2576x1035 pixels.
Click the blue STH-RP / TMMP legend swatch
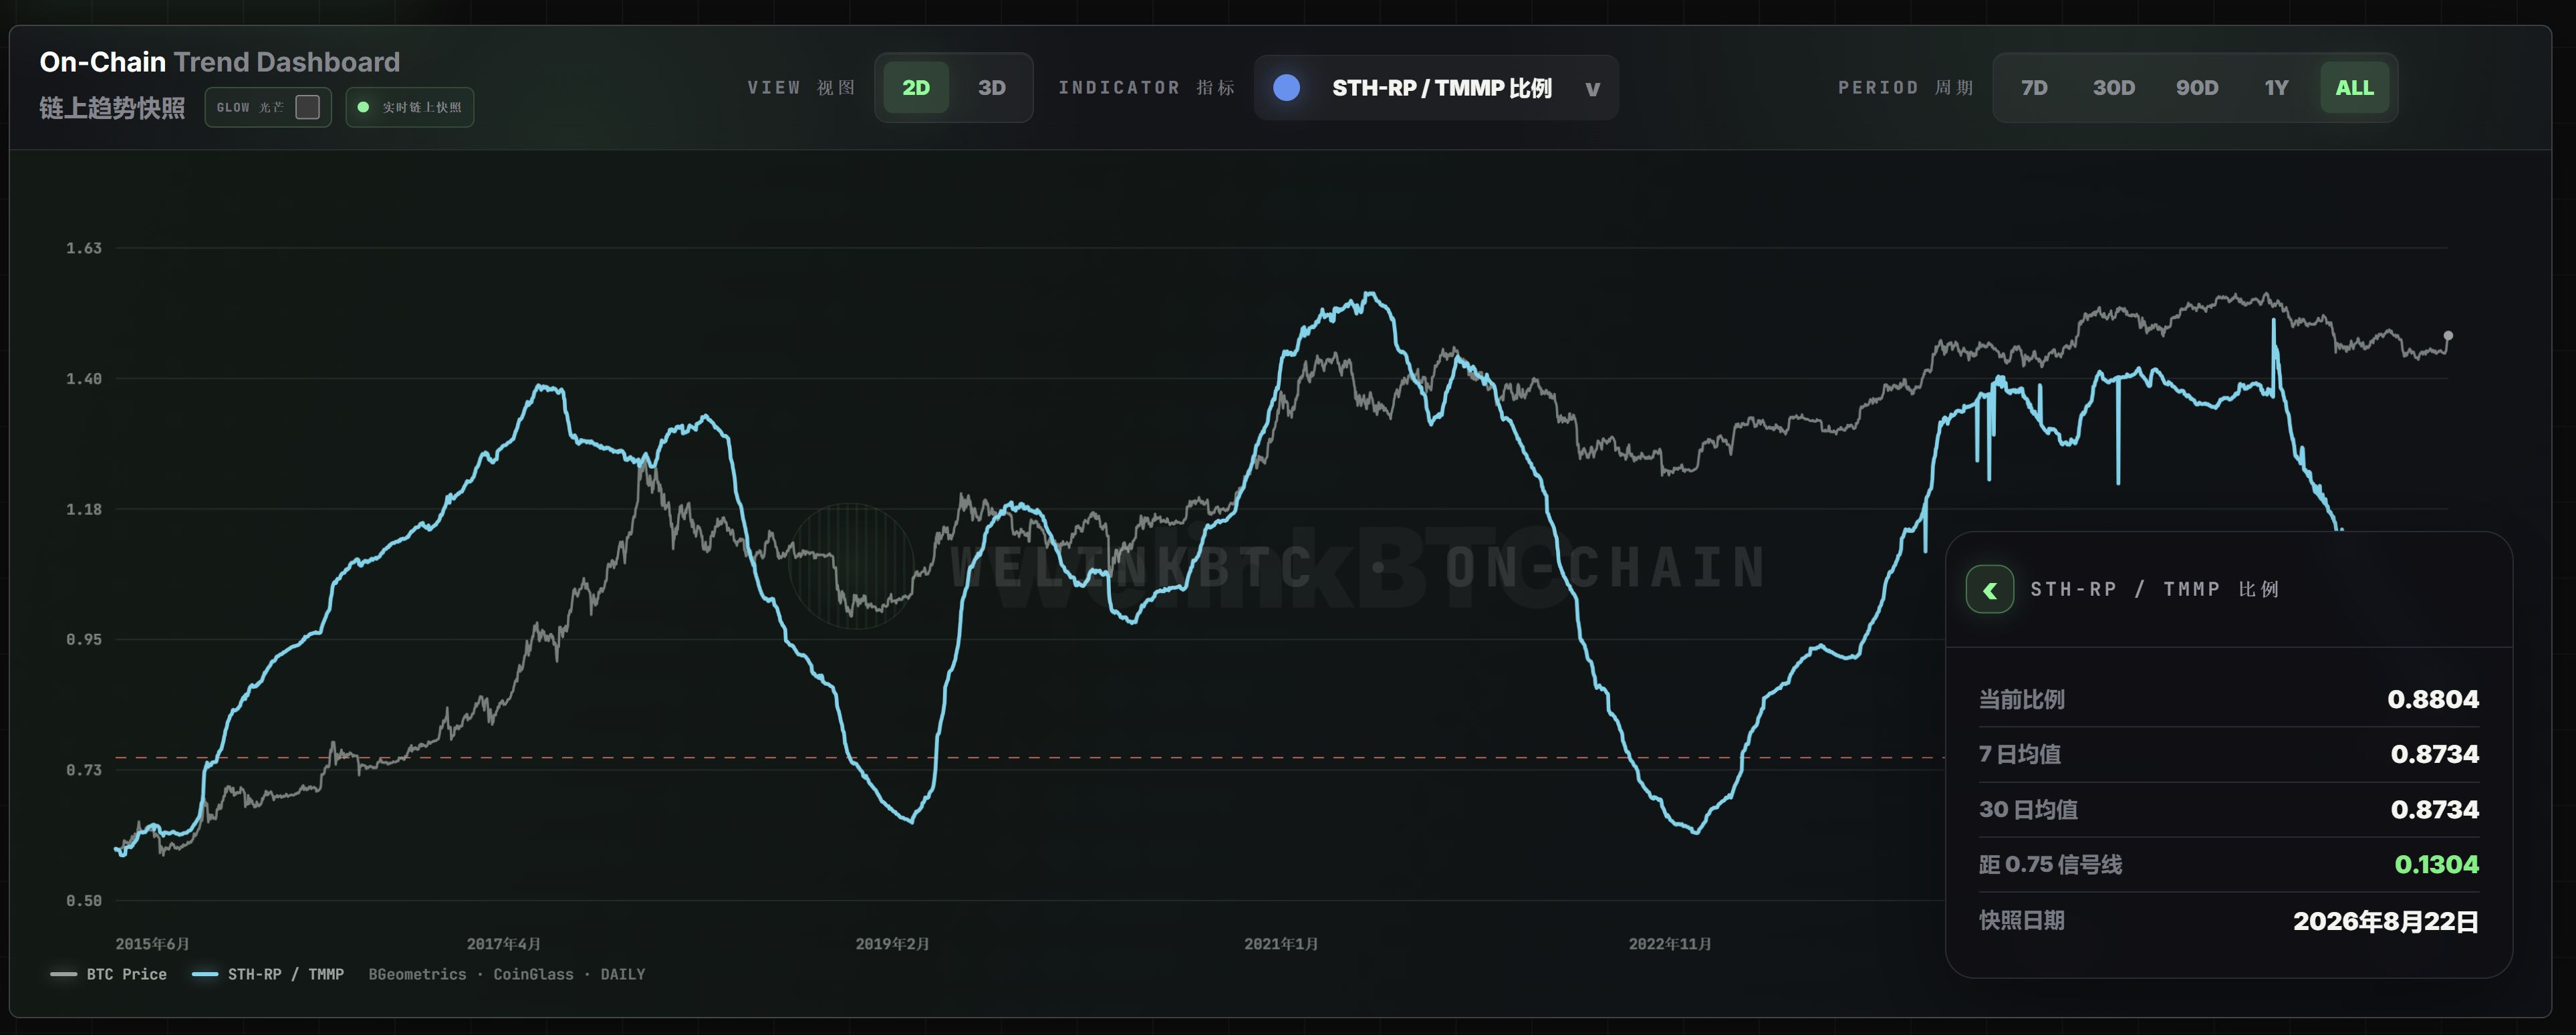(x=205, y=974)
